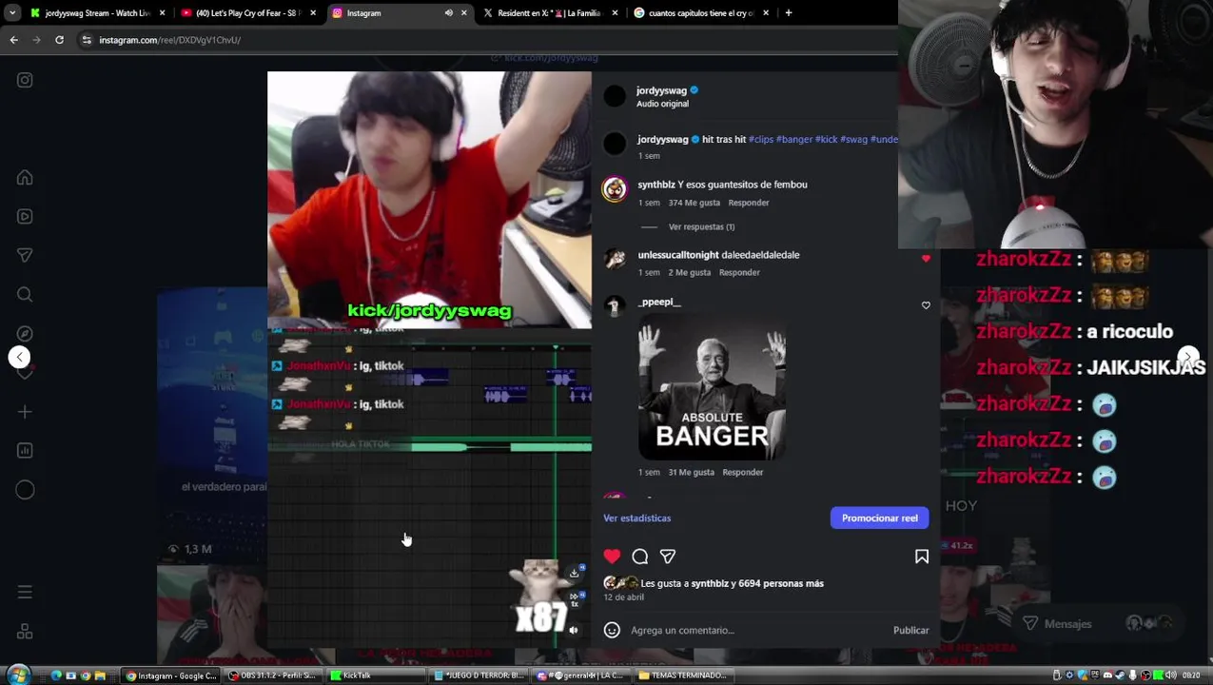Image resolution: width=1213 pixels, height=685 pixels.
Task: Go to next reel with right arrow
Action: click(x=1188, y=357)
